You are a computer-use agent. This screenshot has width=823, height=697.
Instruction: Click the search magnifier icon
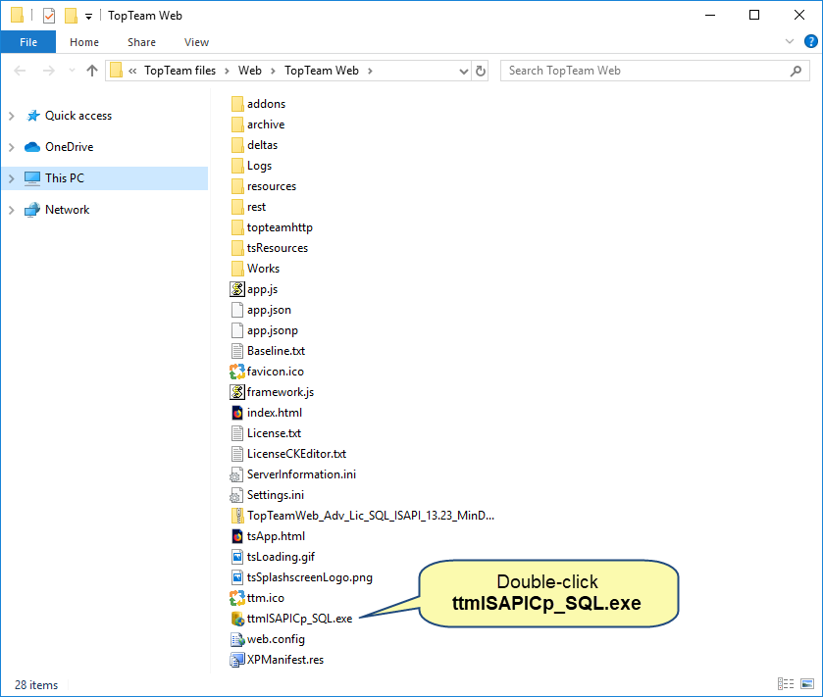pyautogui.click(x=796, y=71)
